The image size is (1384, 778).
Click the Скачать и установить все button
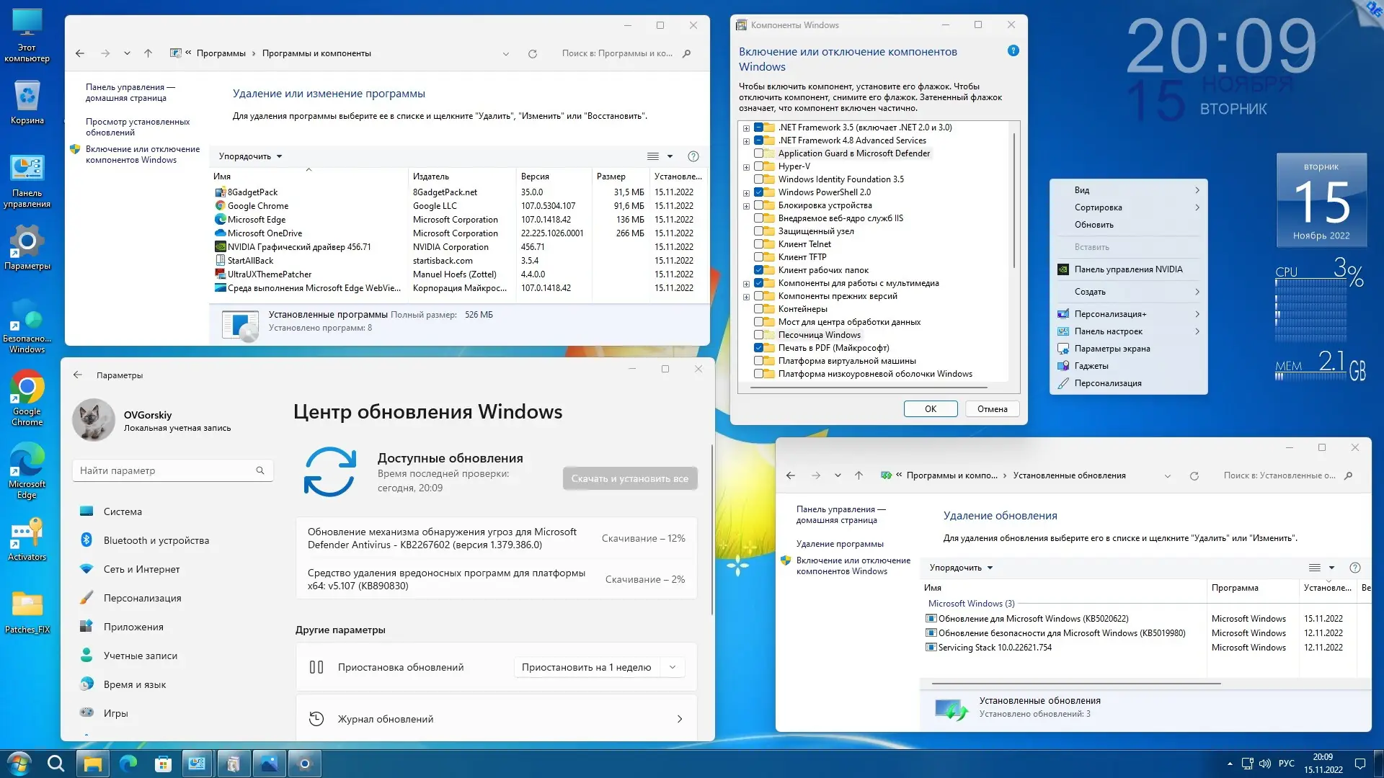[629, 478]
